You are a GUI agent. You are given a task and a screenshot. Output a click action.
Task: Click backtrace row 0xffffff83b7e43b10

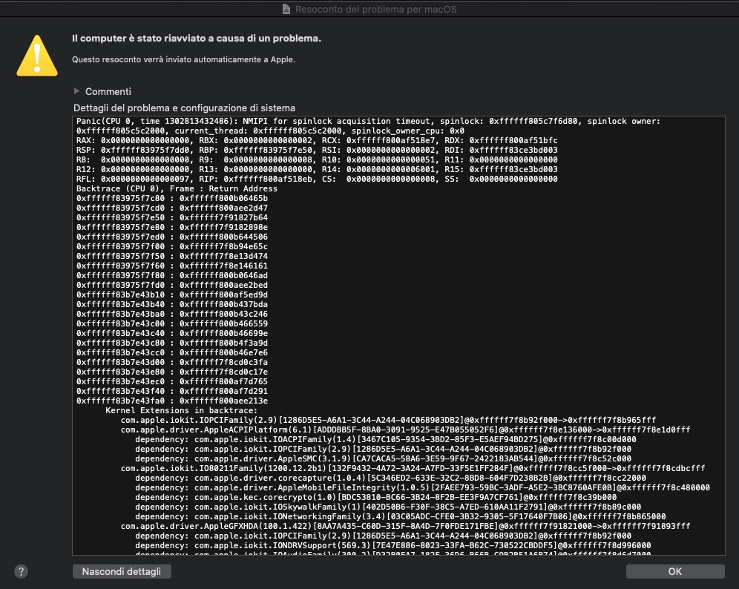pyautogui.click(x=172, y=295)
